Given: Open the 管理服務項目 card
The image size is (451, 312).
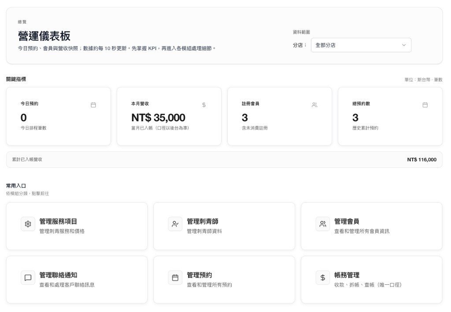Looking at the screenshot, I should [77, 226].
